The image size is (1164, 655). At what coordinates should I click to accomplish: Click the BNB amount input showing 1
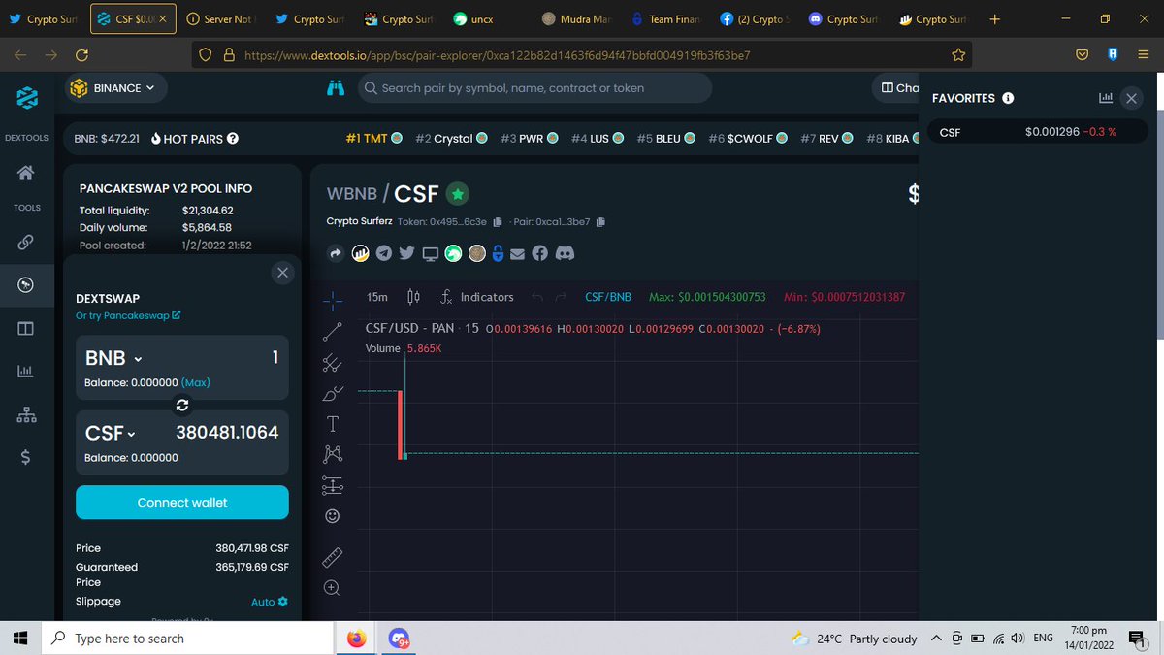click(x=275, y=357)
